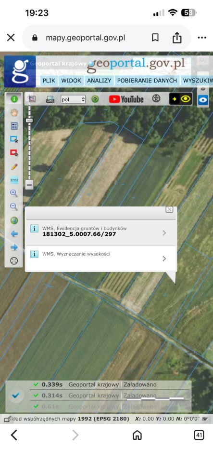Open the POBIERANIE DANYCH menu
The image size is (213, 463).
click(x=147, y=81)
